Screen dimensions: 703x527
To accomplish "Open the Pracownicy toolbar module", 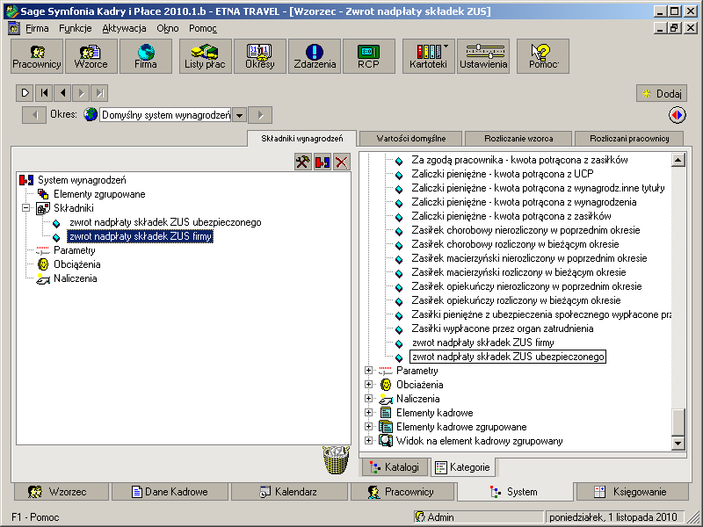I will (x=37, y=56).
